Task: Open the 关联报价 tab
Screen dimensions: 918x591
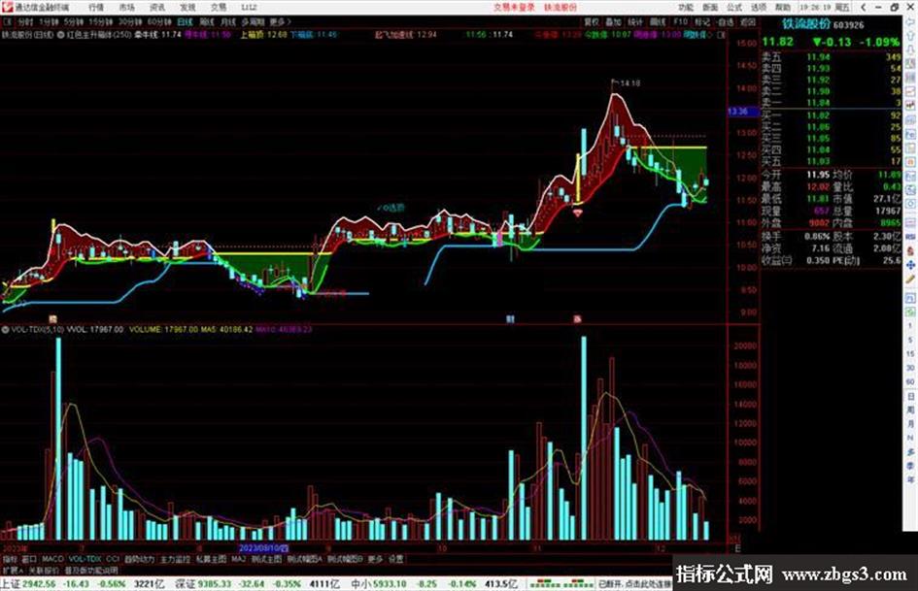Action: pos(44,570)
